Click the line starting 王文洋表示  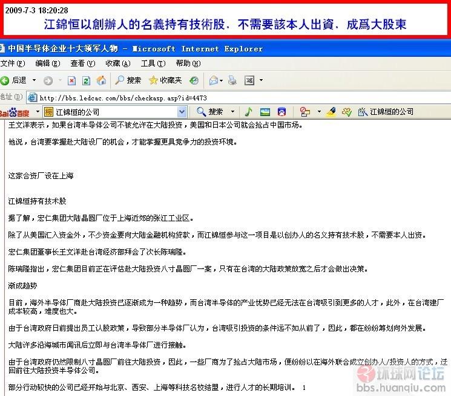[156, 125]
